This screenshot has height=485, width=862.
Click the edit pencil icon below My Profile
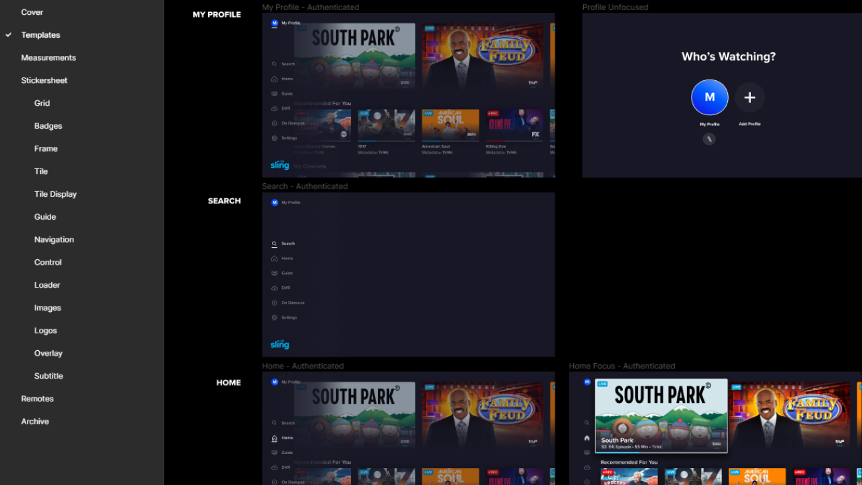709,139
